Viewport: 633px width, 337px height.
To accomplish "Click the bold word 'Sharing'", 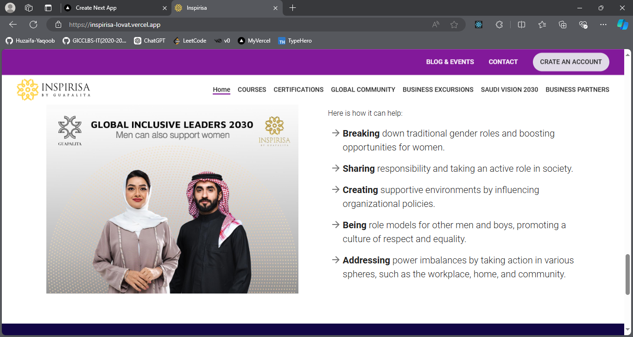I will pos(359,169).
